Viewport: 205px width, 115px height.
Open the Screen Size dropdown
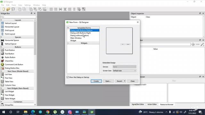click(x=125, y=71)
